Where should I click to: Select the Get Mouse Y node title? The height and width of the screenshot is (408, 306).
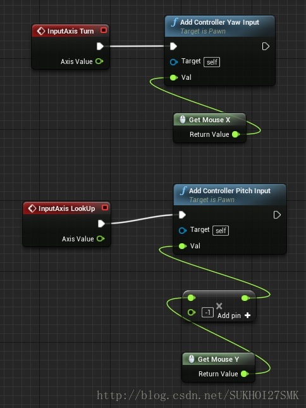click(x=218, y=359)
